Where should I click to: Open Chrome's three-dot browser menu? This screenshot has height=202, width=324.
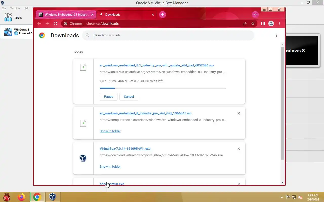[x=279, y=23]
